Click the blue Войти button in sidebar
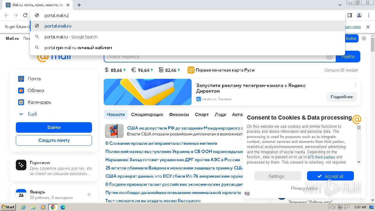 click(54, 127)
